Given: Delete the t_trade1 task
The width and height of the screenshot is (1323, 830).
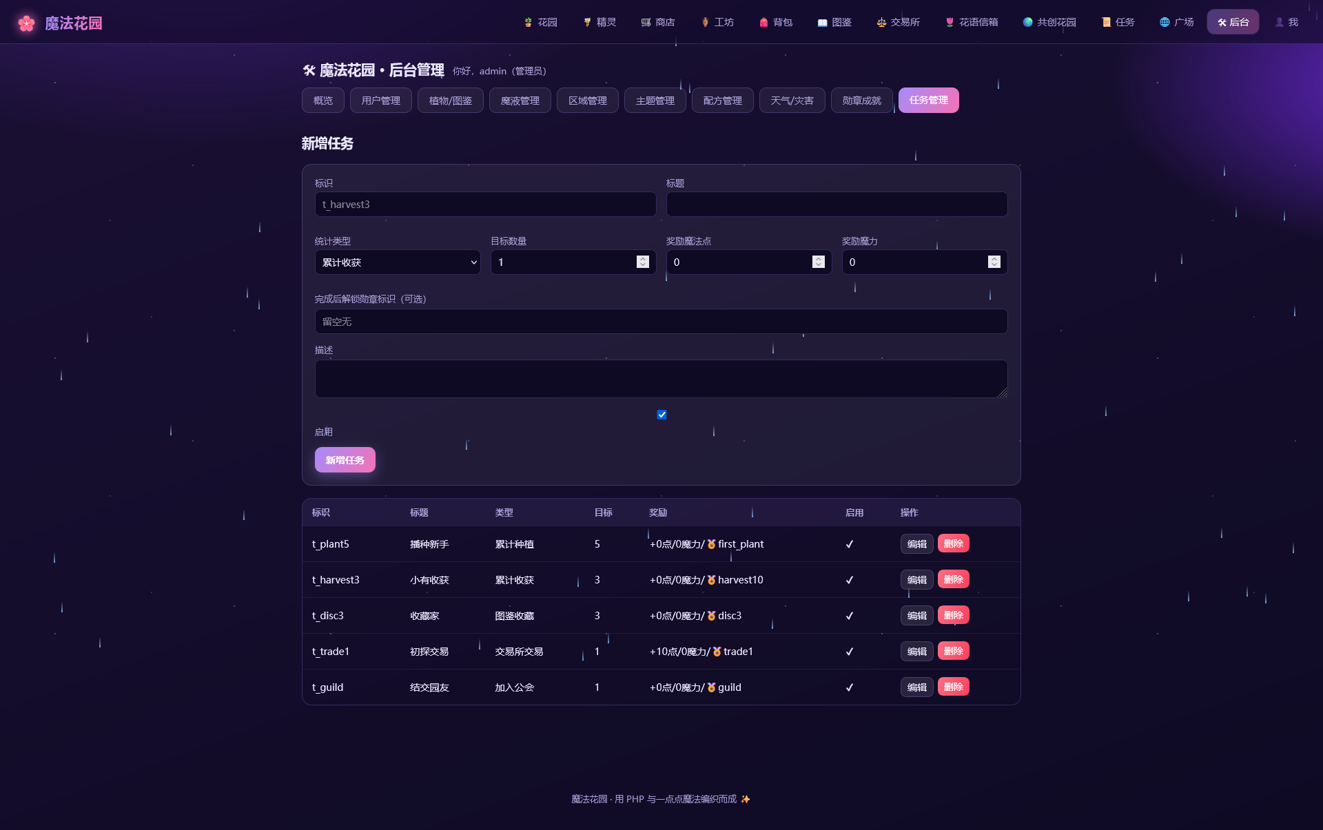Looking at the screenshot, I should coord(954,651).
